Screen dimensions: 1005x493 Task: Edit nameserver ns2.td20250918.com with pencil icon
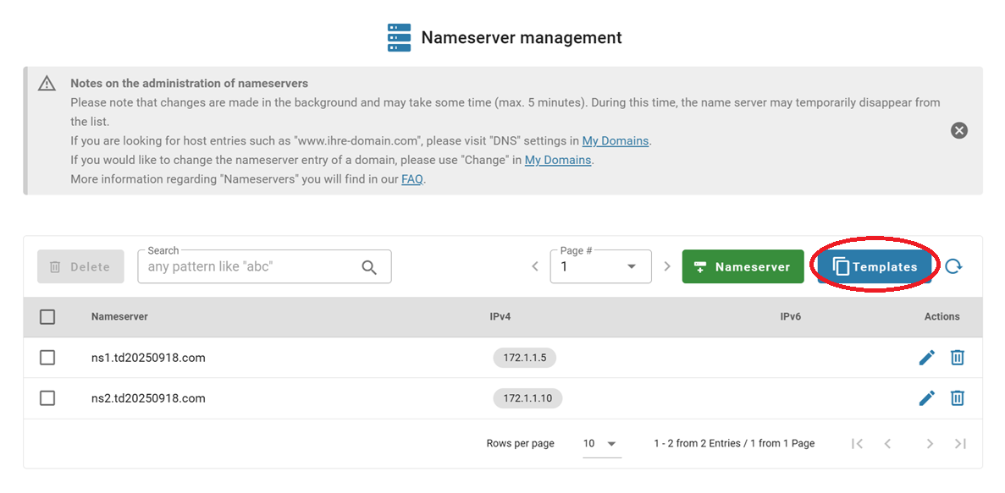pyautogui.click(x=927, y=398)
